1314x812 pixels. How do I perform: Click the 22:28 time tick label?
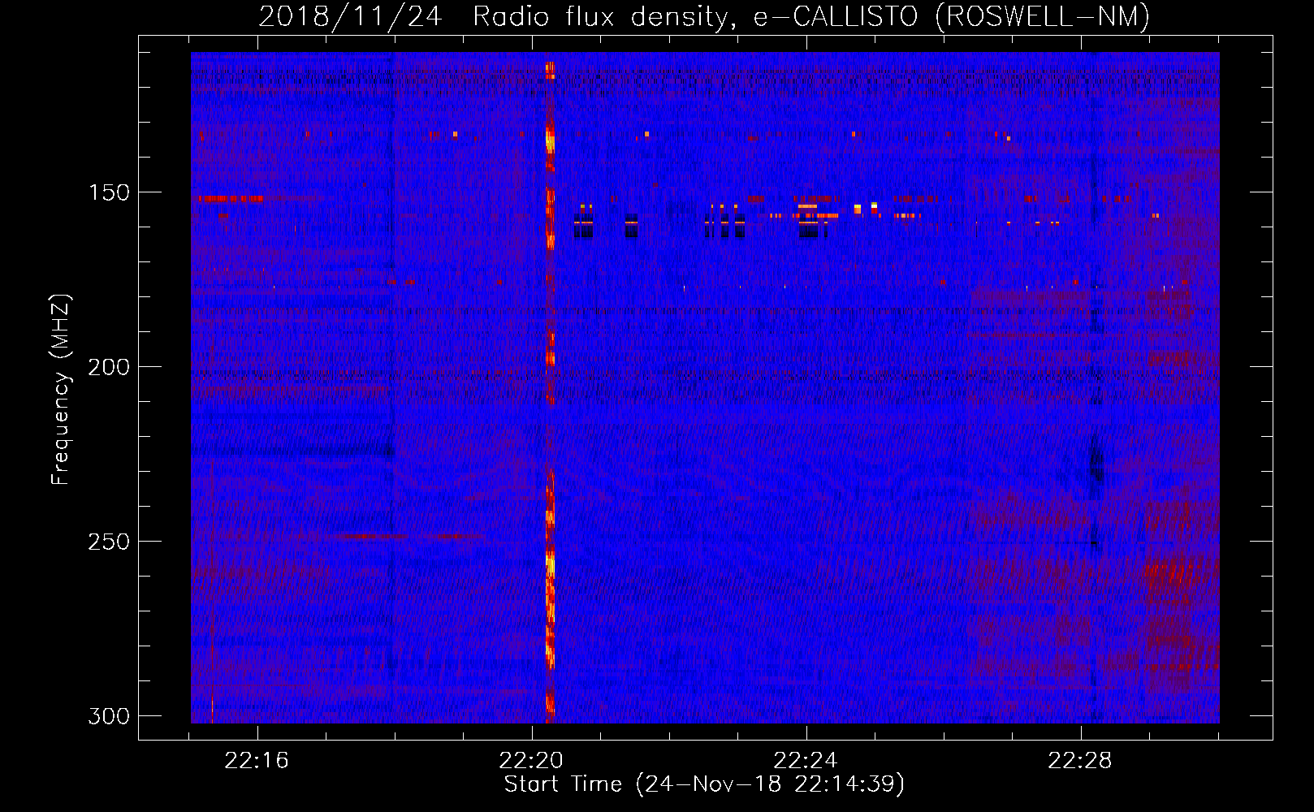1080,761
